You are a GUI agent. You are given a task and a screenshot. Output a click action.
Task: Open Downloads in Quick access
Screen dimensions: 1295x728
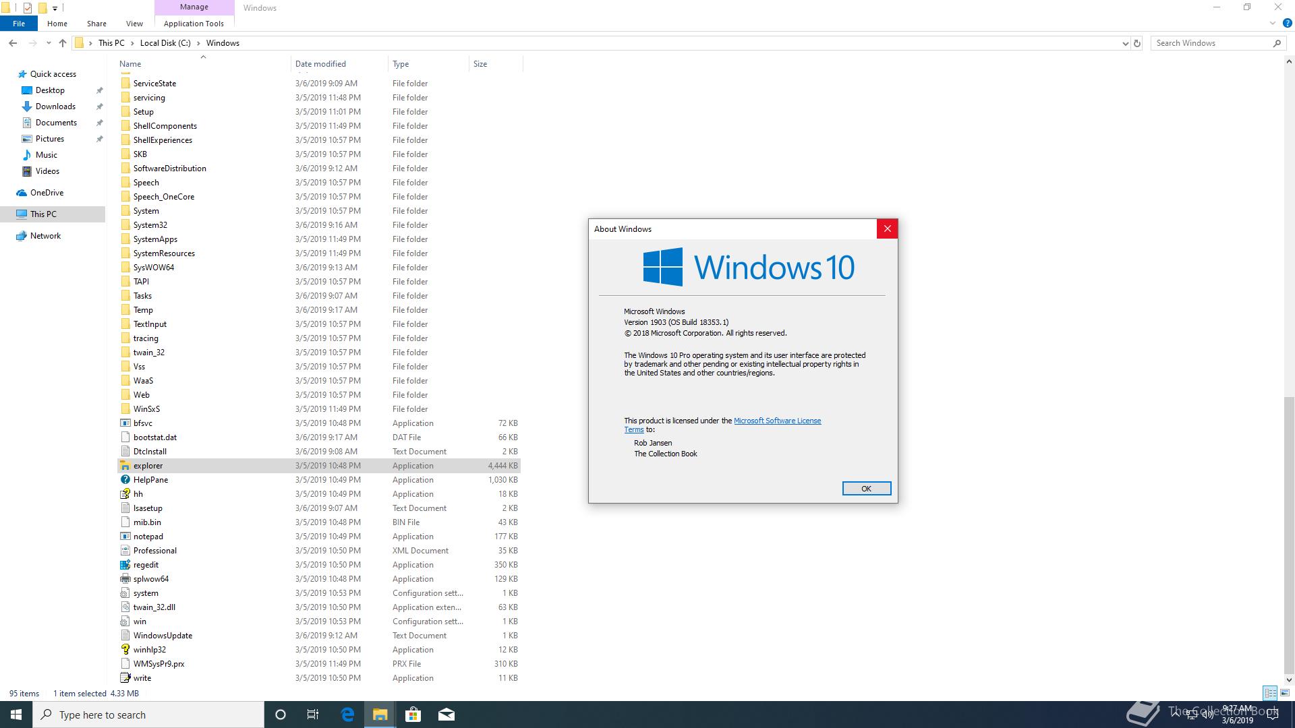pyautogui.click(x=55, y=107)
